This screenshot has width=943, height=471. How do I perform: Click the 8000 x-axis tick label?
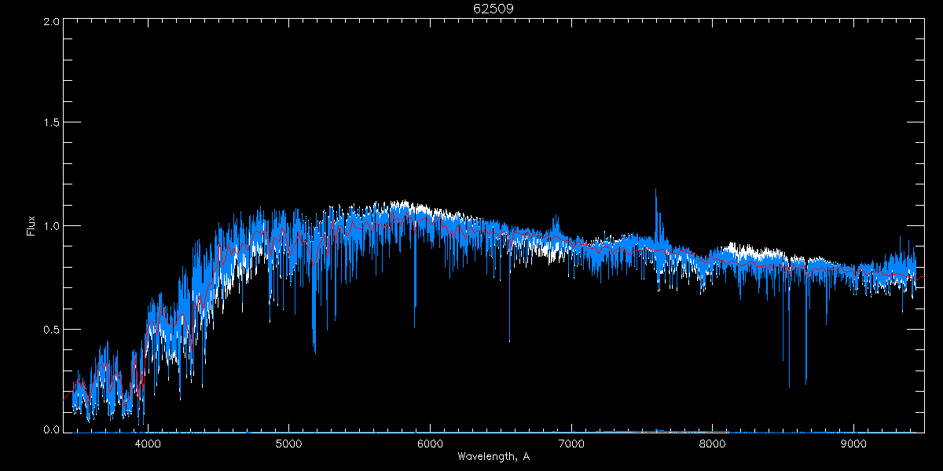(712, 444)
